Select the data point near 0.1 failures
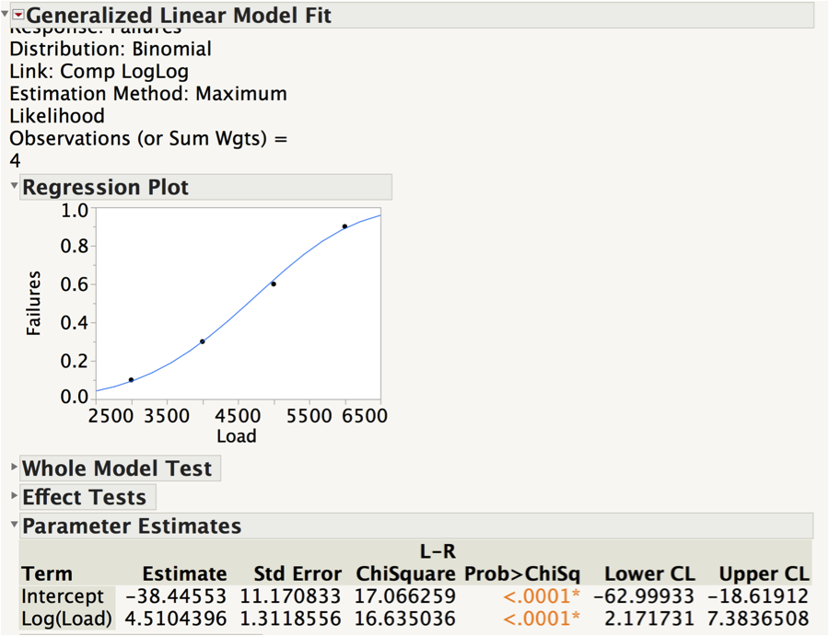 click(x=131, y=379)
